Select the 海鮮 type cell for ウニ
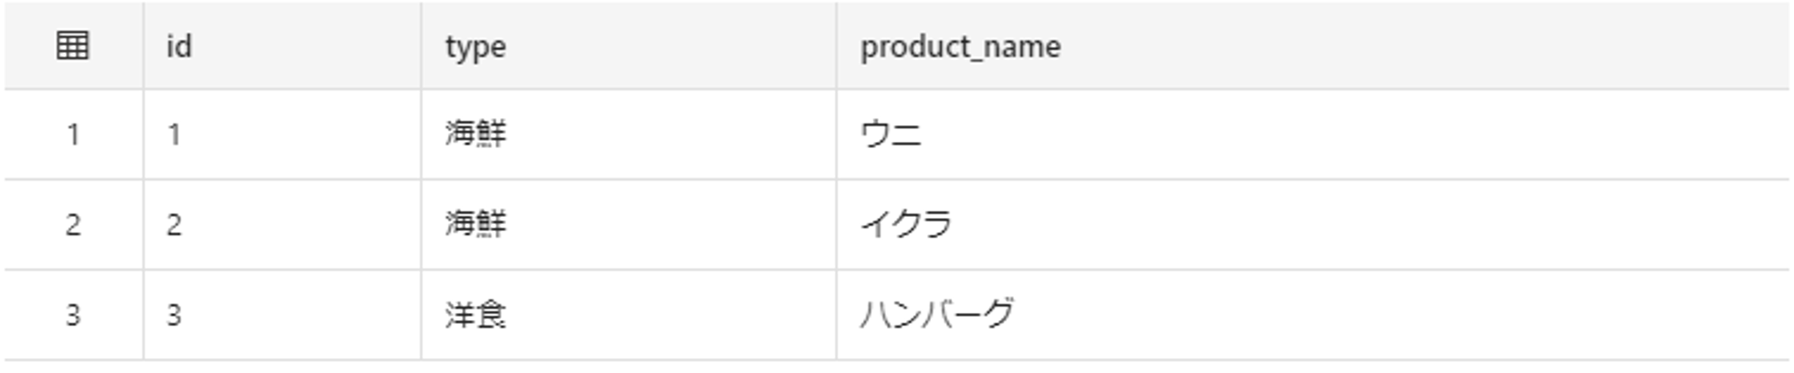Viewport: 1794px width, 373px height. coord(475,134)
